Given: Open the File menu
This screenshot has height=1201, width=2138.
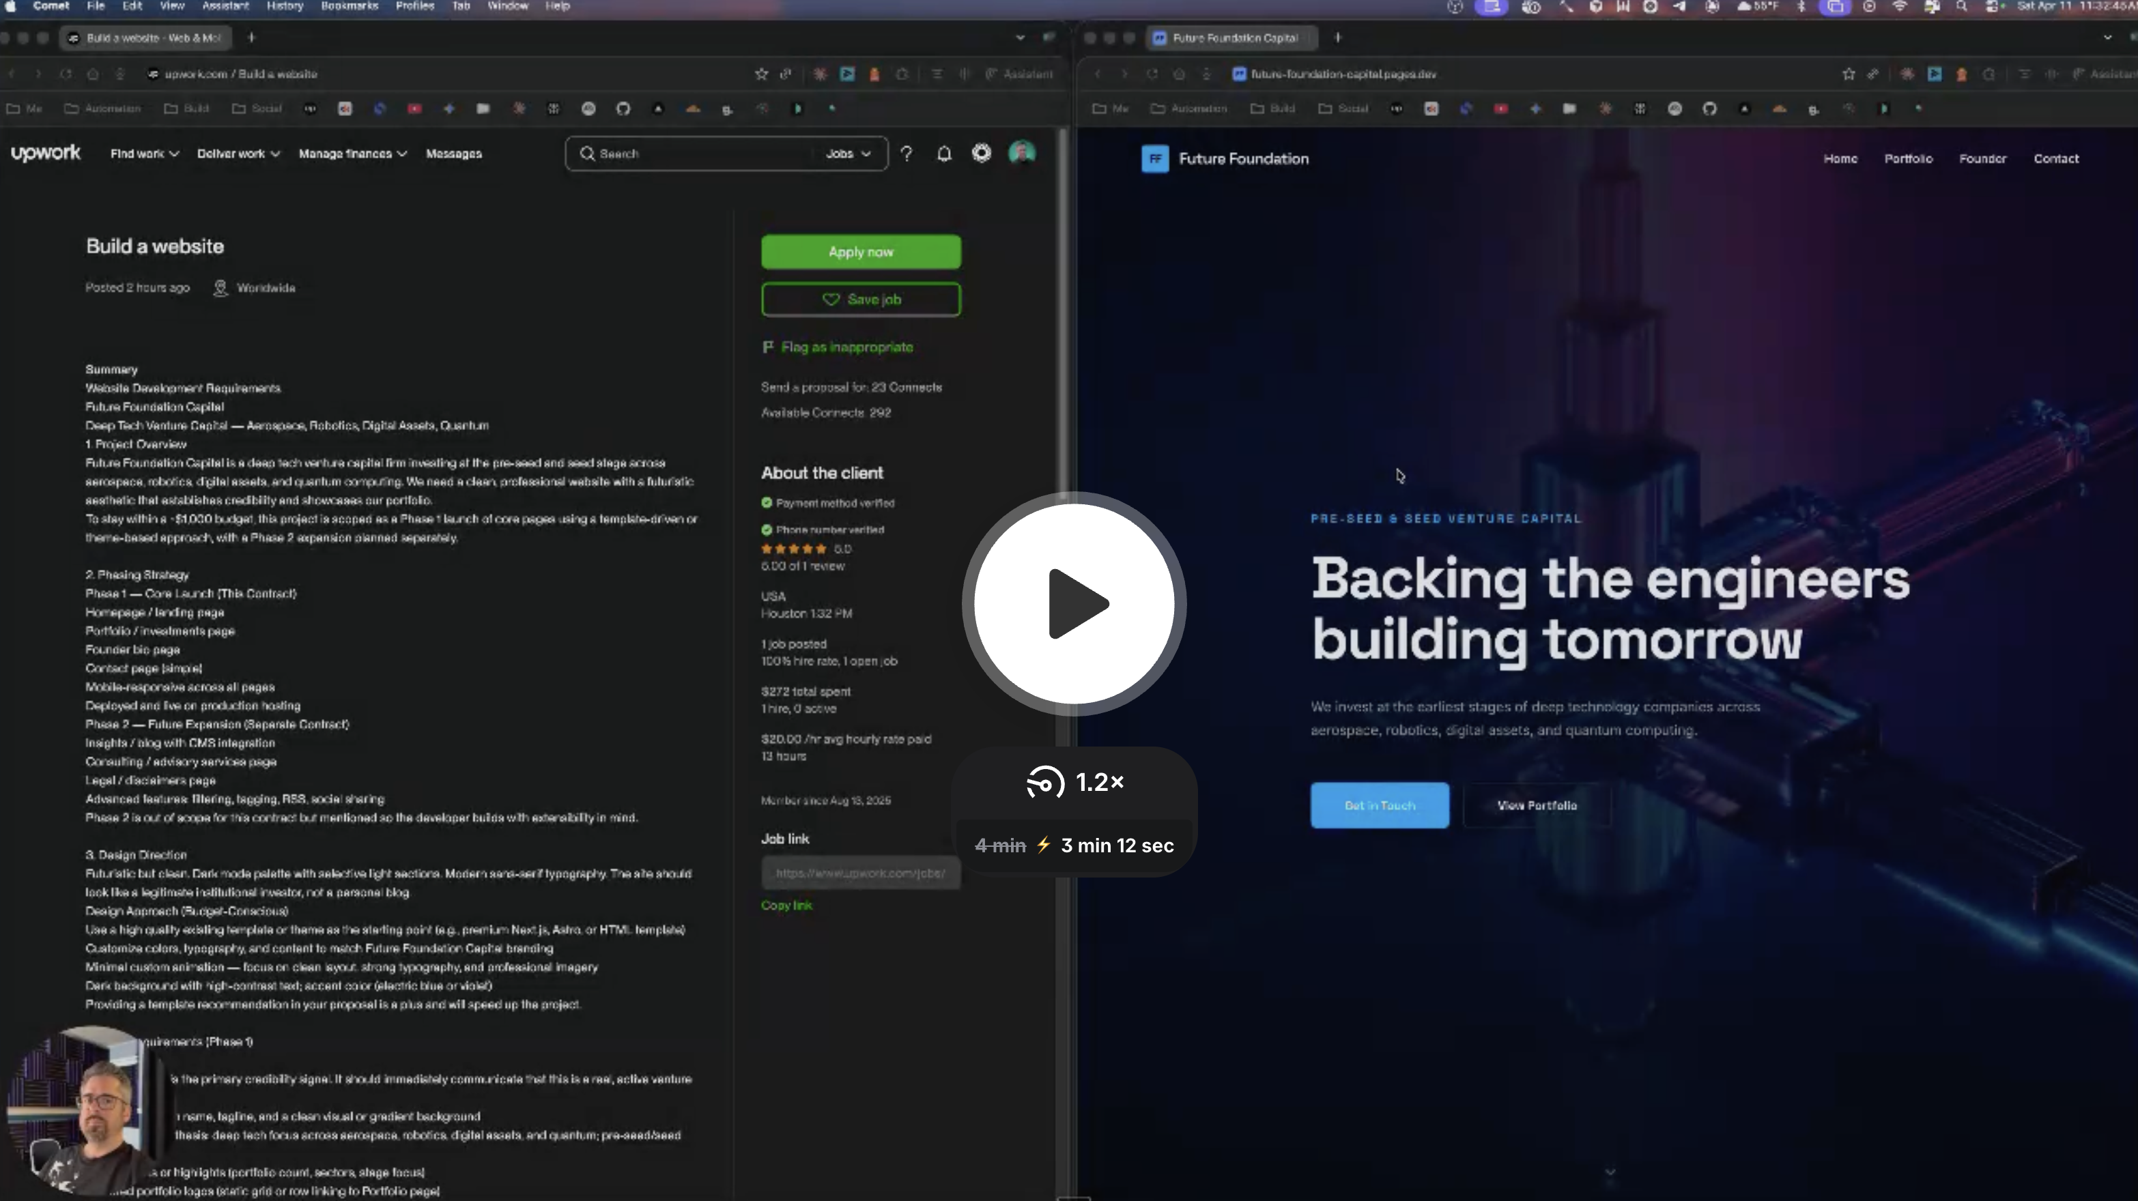Looking at the screenshot, I should (96, 6).
